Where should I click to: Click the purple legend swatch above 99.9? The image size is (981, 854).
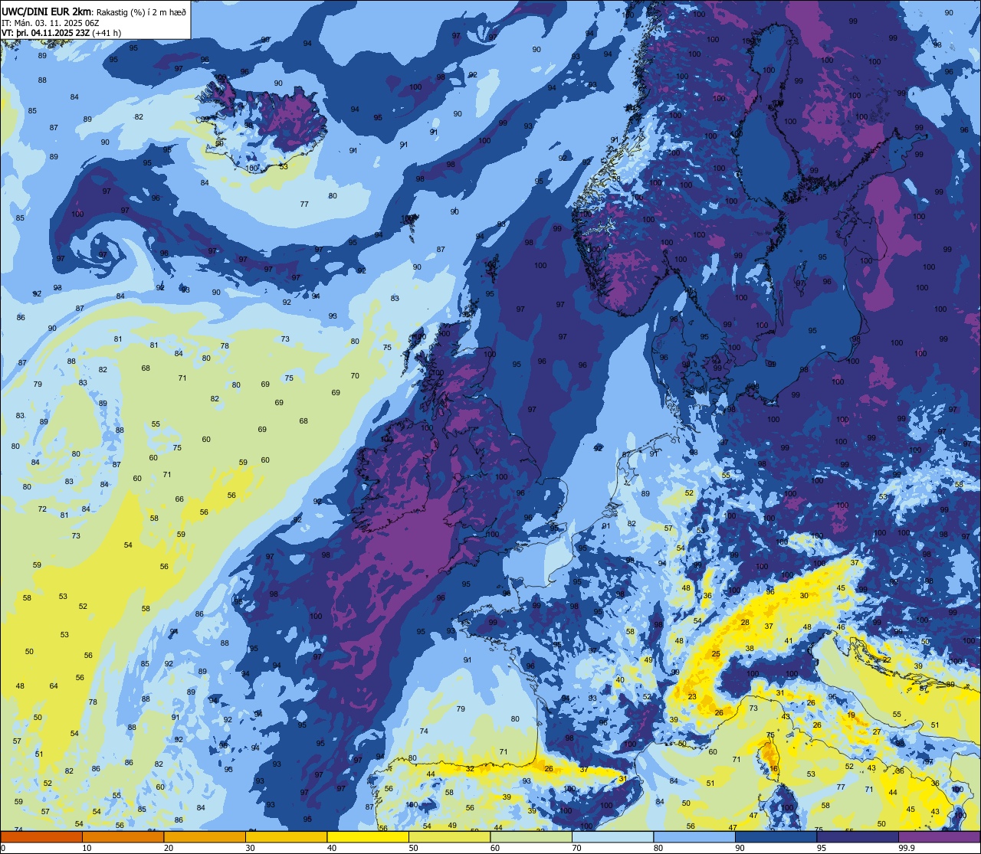point(939,836)
